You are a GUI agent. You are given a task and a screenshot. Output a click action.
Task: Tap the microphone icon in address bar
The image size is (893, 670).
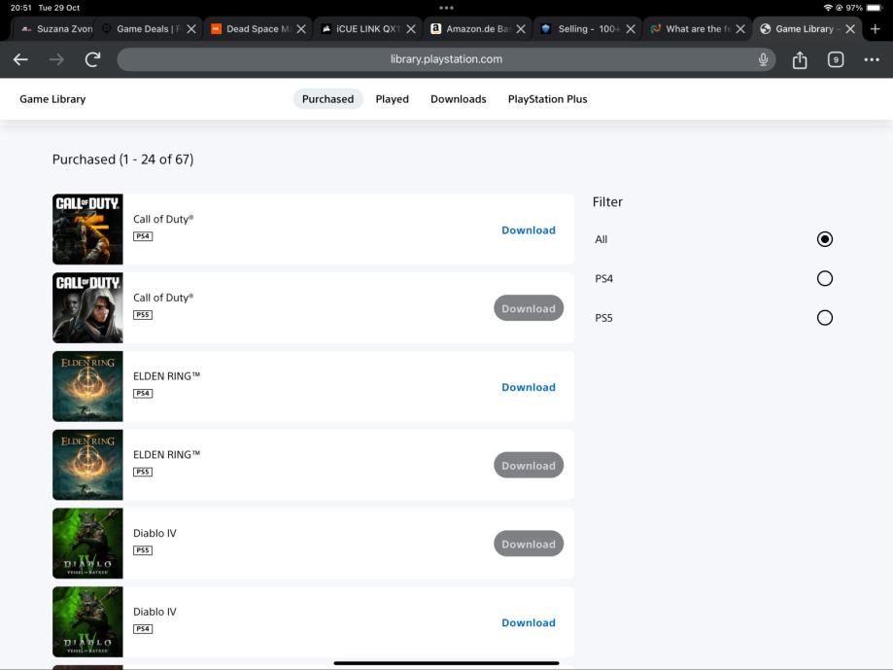(x=763, y=59)
